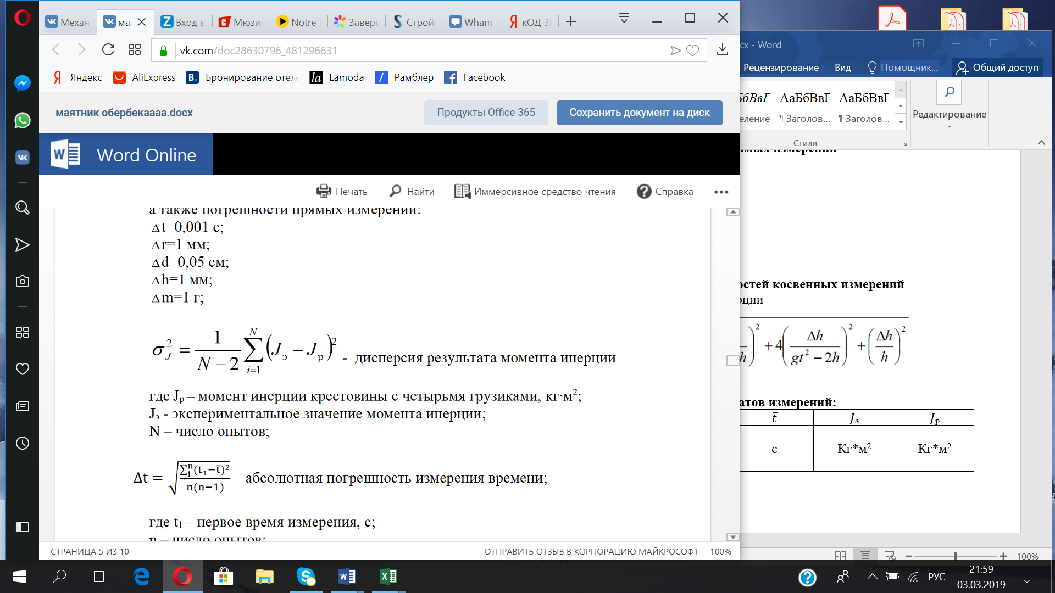Image resolution: width=1055 pixels, height=593 pixels.
Task: Close the active VK document tab
Action: coord(142,22)
